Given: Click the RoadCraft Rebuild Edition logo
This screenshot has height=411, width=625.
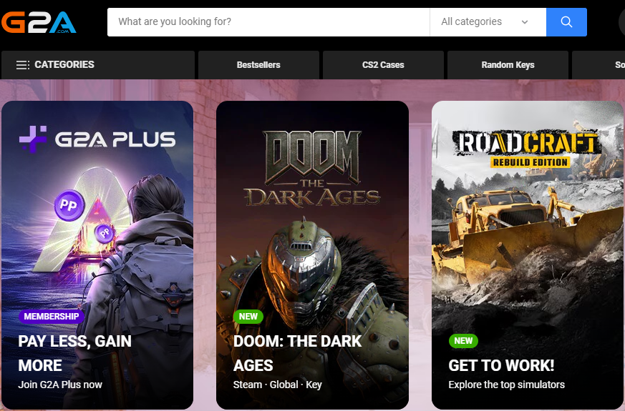Looking at the screenshot, I should (x=526, y=148).
